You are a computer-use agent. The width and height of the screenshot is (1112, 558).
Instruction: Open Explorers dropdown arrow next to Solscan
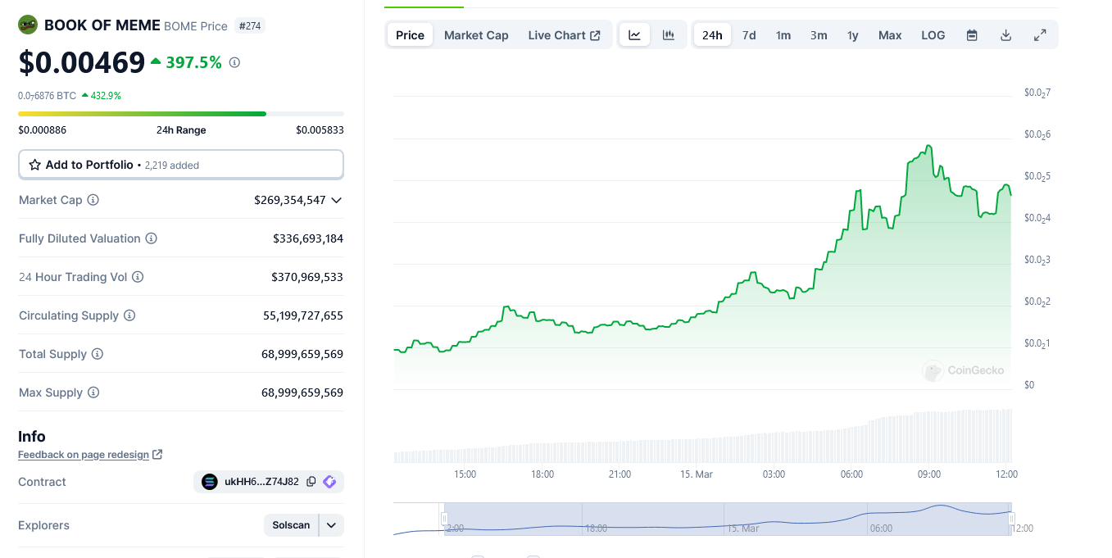click(331, 525)
